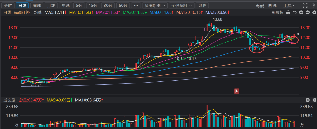Screen dimensions: 317x129
Task: Switch chart to 周线 weekly period
Action: pyautogui.click(x=37, y=6)
